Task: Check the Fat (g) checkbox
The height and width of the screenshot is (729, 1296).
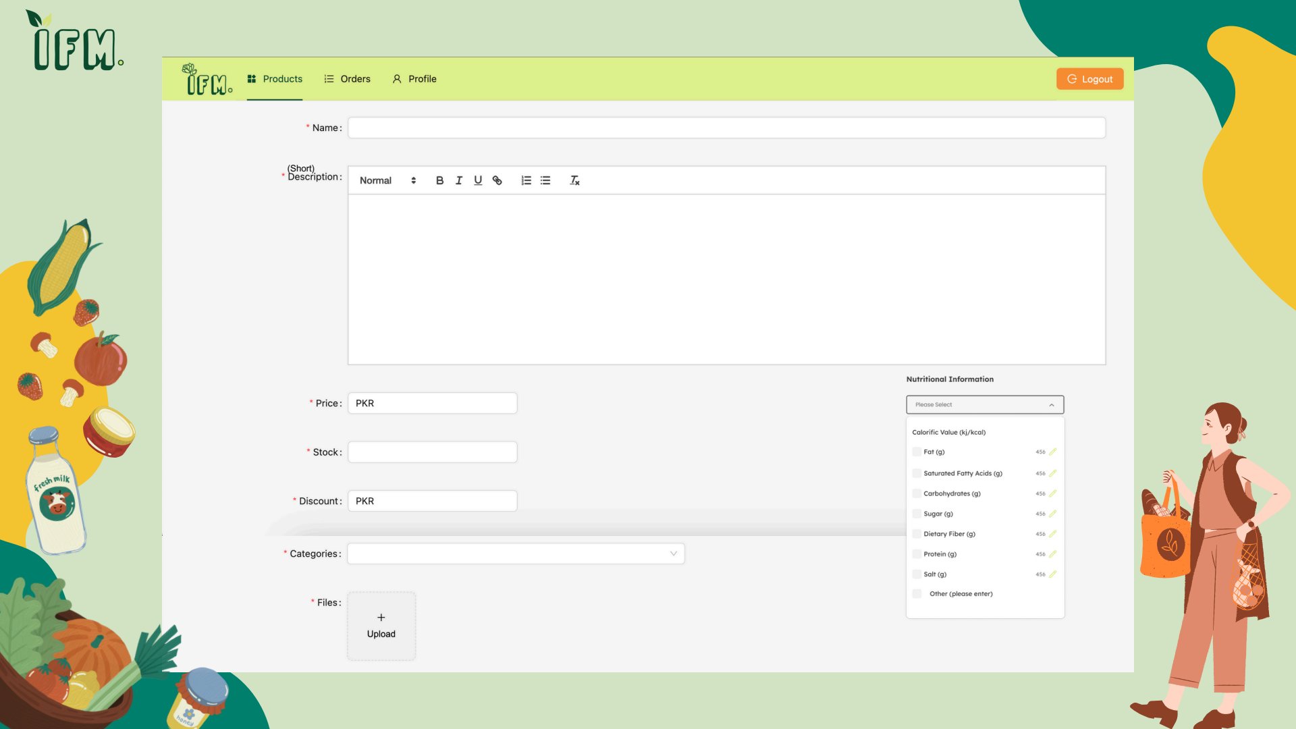Action: pyautogui.click(x=917, y=452)
